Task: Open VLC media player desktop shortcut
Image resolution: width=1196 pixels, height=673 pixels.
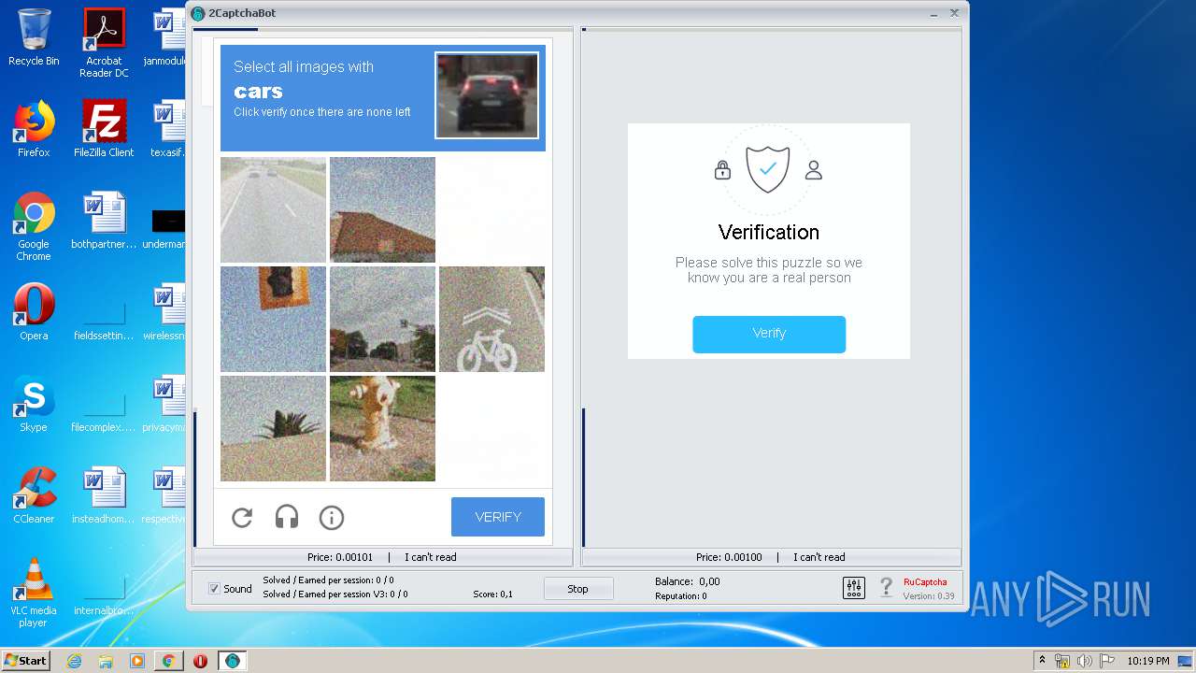Action: click(34, 593)
